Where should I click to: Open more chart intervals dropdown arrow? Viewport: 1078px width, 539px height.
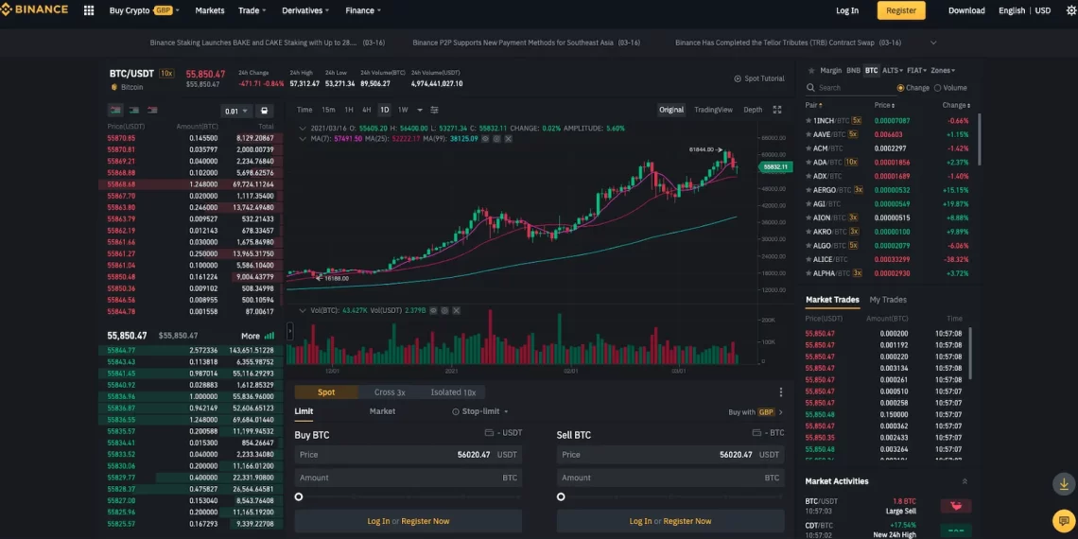pyautogui.click(x=419, y=110)
